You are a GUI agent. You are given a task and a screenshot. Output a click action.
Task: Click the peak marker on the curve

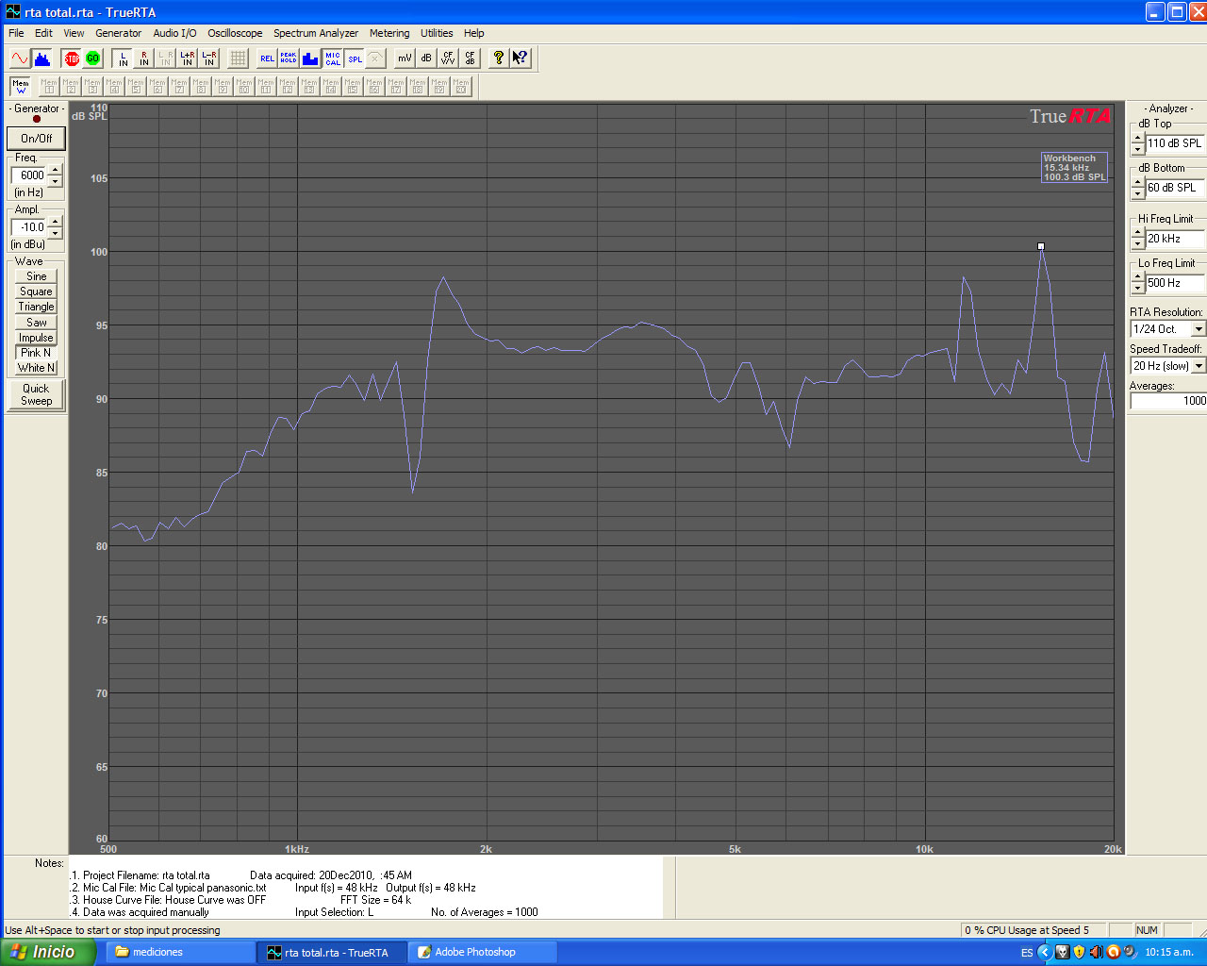(1041, 246)
